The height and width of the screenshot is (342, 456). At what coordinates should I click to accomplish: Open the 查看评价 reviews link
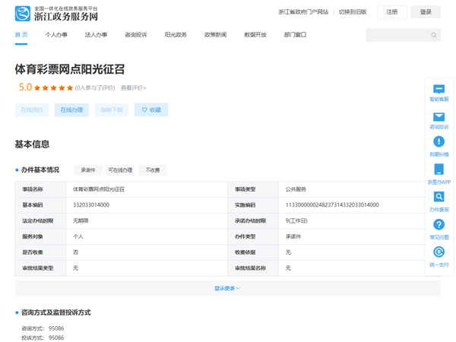132,88
